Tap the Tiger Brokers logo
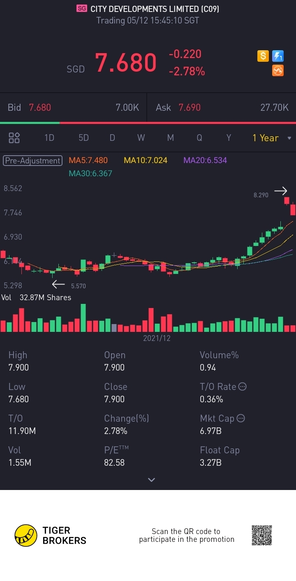 (50, 535)
